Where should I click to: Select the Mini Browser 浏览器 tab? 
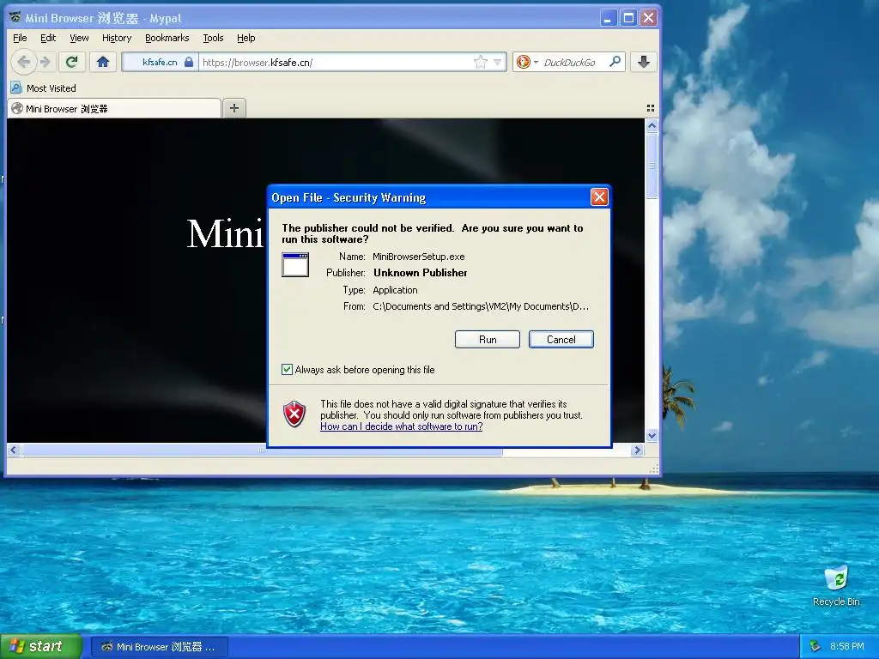[114, 109]
